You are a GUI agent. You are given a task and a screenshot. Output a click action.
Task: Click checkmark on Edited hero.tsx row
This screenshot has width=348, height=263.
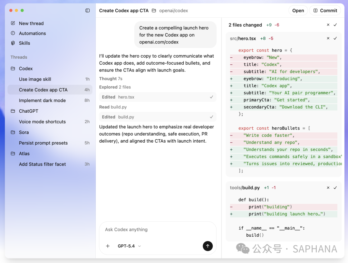coord(211,97)
